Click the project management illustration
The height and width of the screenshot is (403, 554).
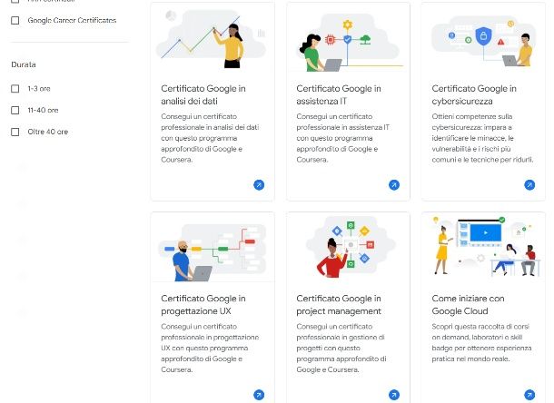pos(350,247)
